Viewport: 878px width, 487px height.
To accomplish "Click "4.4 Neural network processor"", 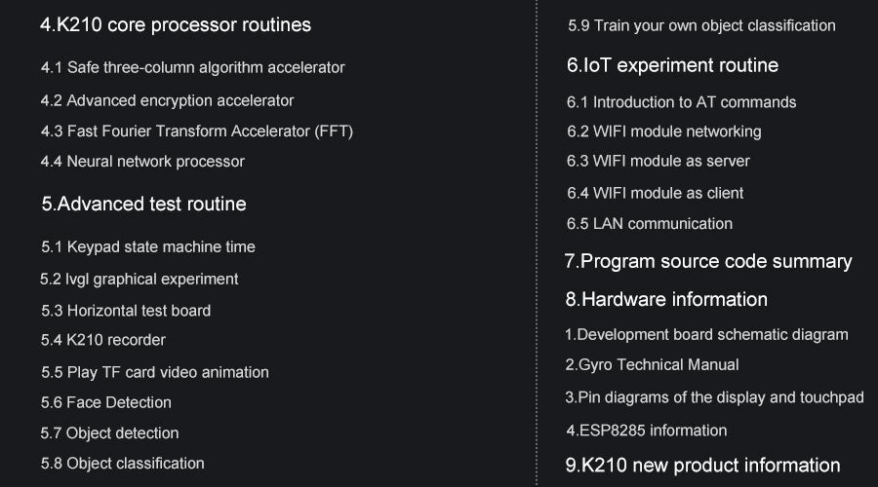I will (142, 162).
